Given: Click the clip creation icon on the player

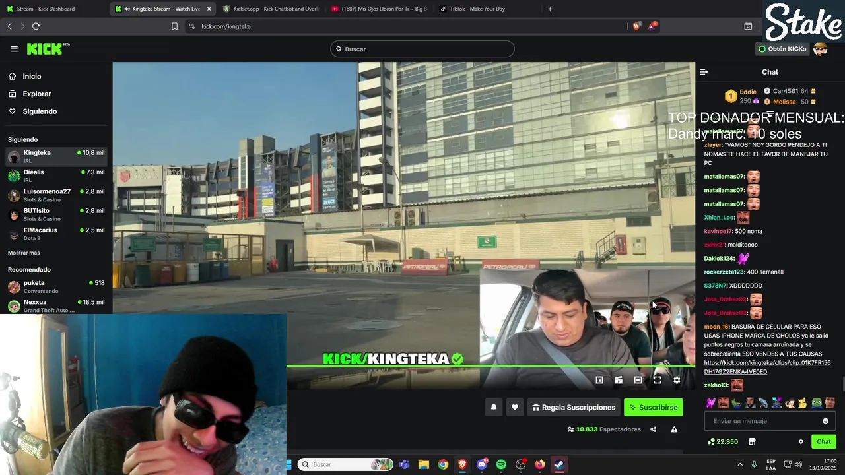Looking at the screenshot, I should coord(619,380).
